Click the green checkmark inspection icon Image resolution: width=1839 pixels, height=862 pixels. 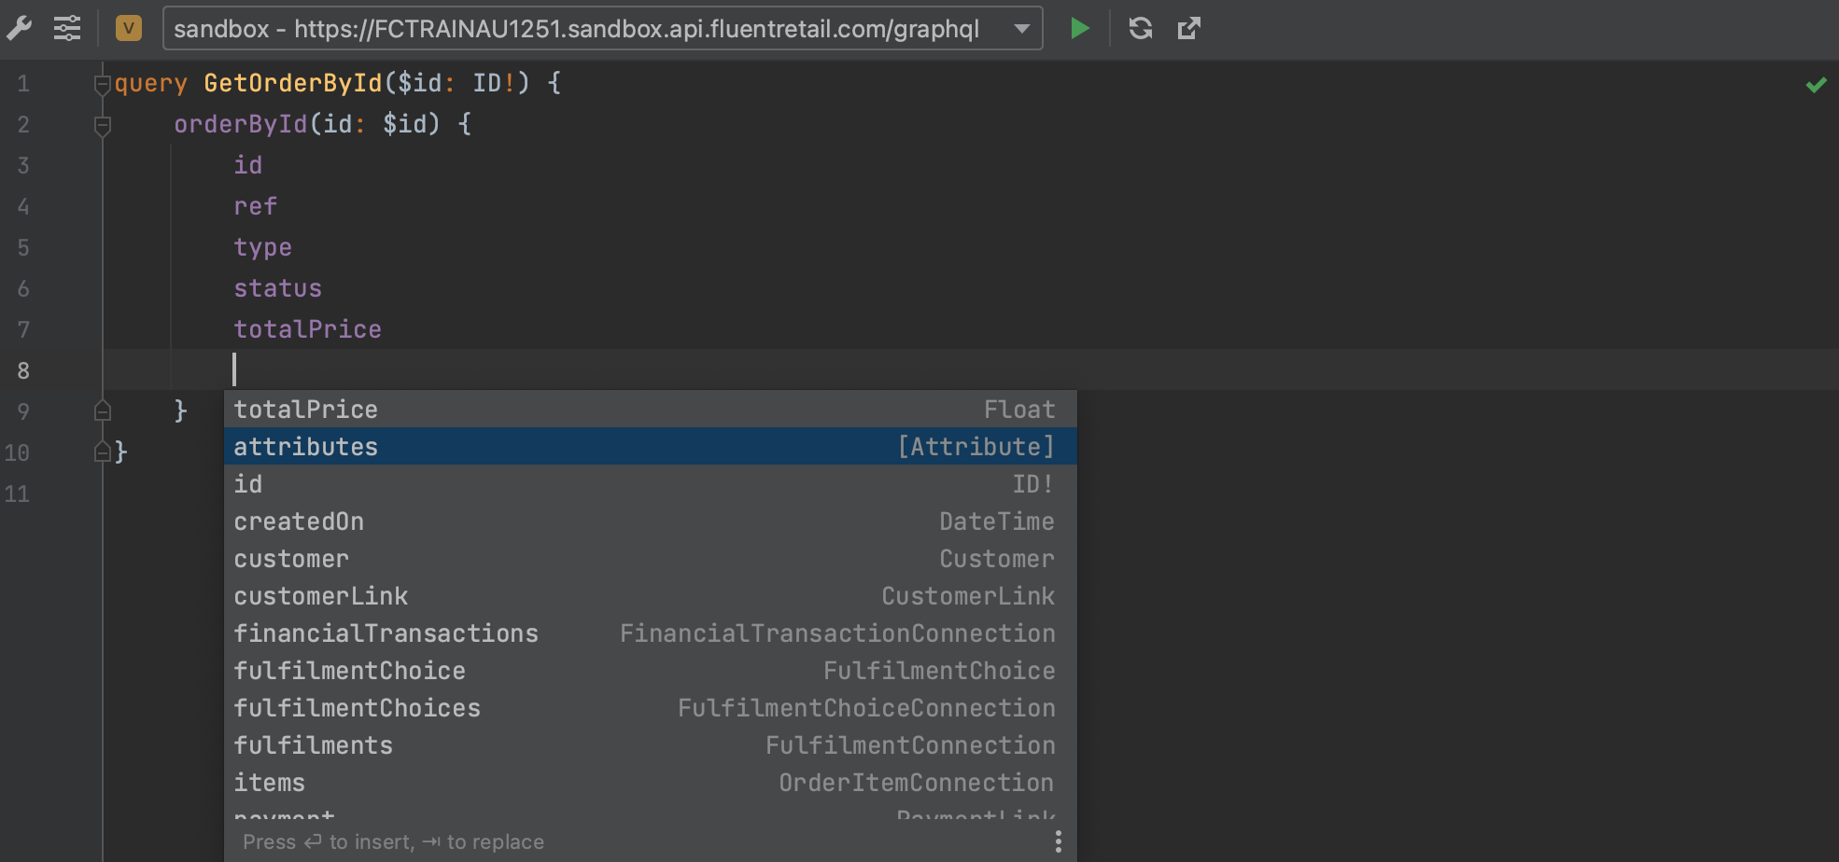(x=1816, y=85)
